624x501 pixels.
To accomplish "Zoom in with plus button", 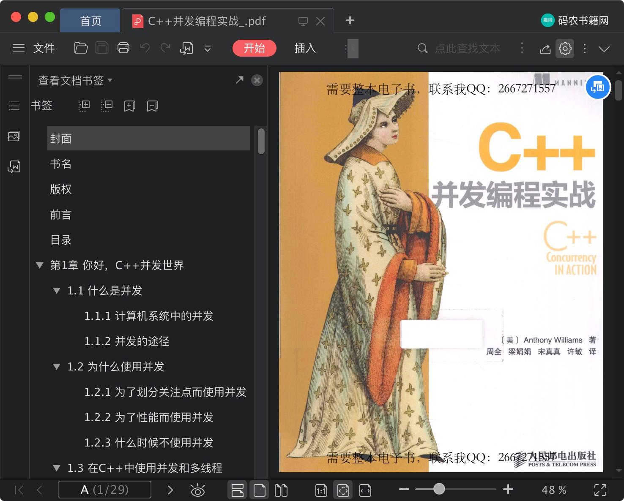I will pyautogui.click(x=508, y=490).
